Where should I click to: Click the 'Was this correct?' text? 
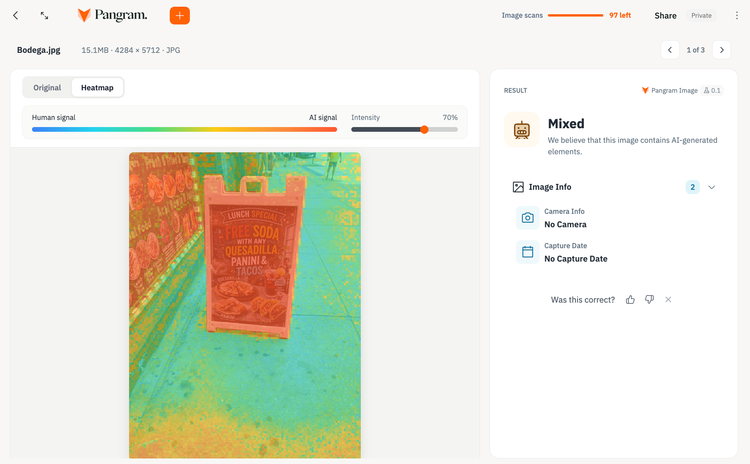(583, 300)
